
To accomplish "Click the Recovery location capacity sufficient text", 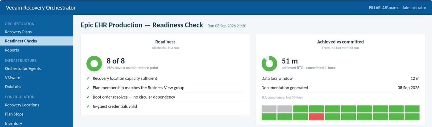I will tap(125, 78).
